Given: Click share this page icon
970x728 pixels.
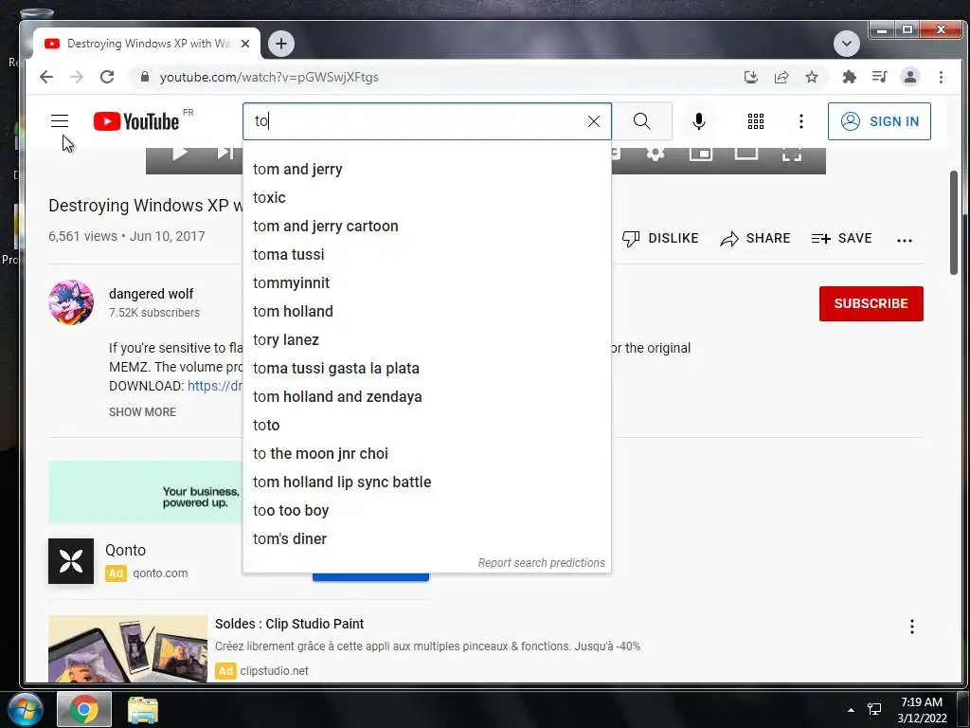Looking at the screenshot, I should pos(781,77).
